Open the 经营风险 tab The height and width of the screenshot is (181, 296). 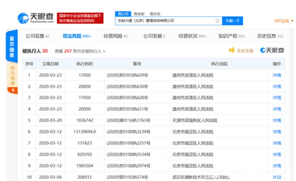[x=115, y=36]
